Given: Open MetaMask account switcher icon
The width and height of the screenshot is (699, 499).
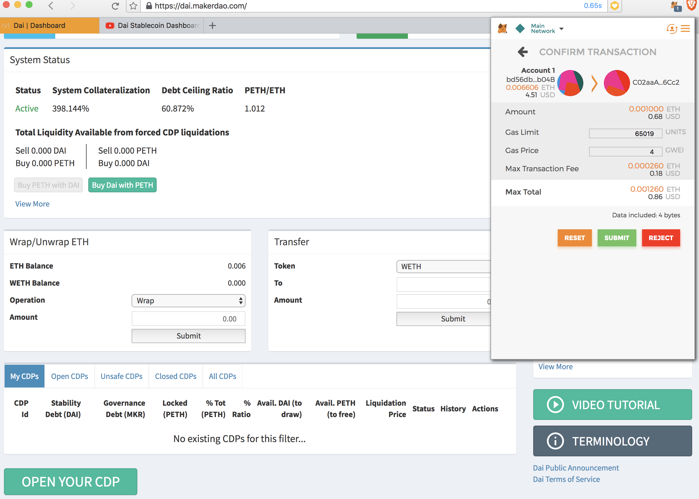Looking at the screenshot, I should click(672, 29).
